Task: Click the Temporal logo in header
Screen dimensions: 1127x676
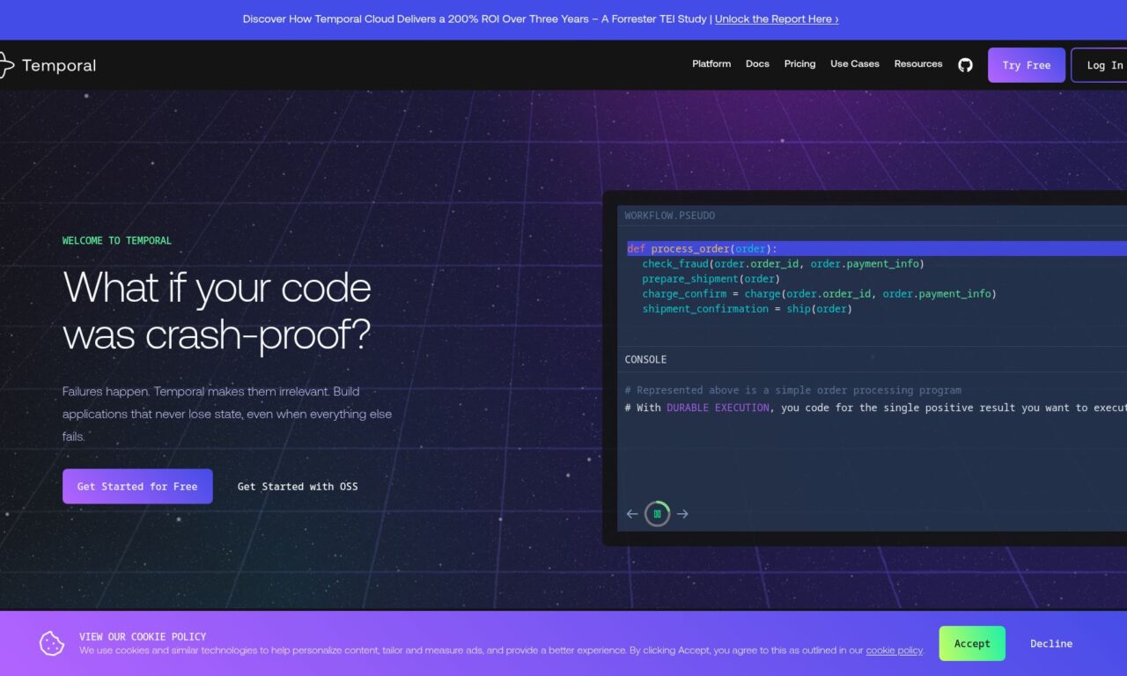Action: (x=48, y=65)
